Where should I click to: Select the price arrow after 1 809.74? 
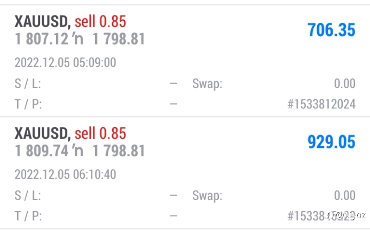[79, 151]
